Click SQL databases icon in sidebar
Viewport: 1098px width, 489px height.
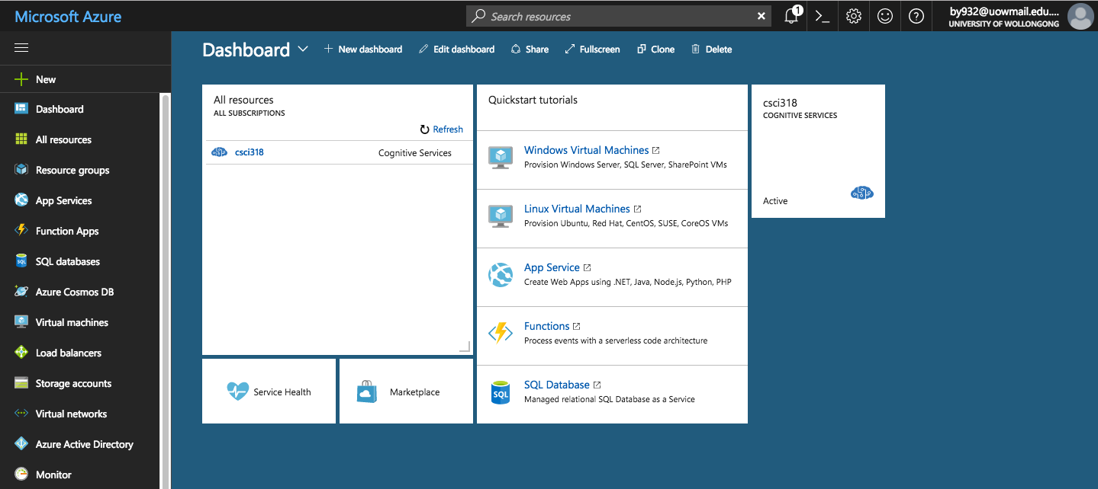pyautogui.click(x=21, y=261)
